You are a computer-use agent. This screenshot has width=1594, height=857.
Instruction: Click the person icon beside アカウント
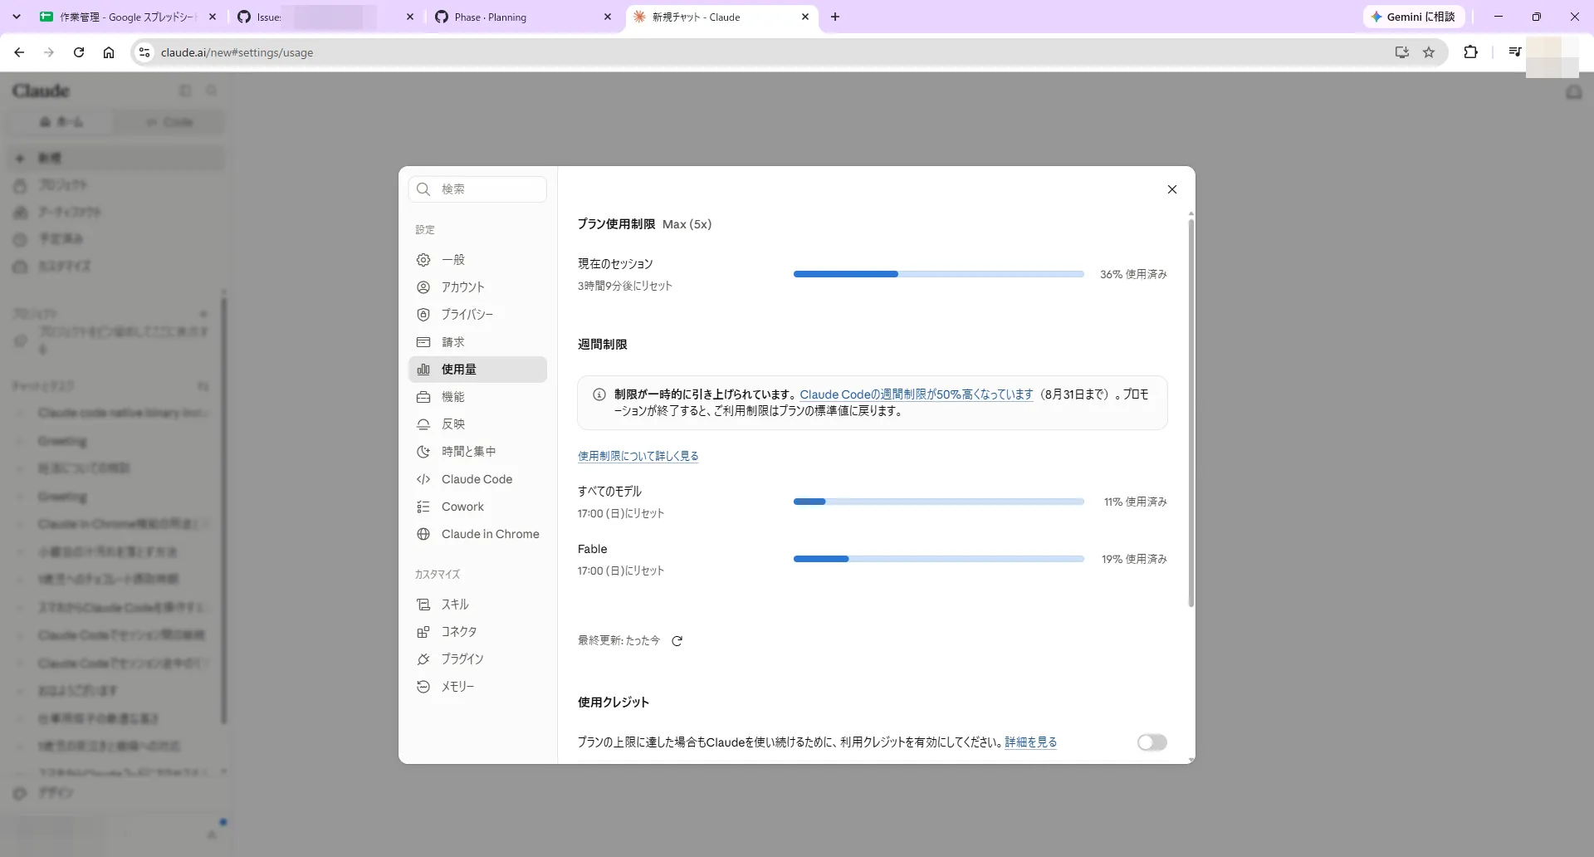[x=423, y=287]
